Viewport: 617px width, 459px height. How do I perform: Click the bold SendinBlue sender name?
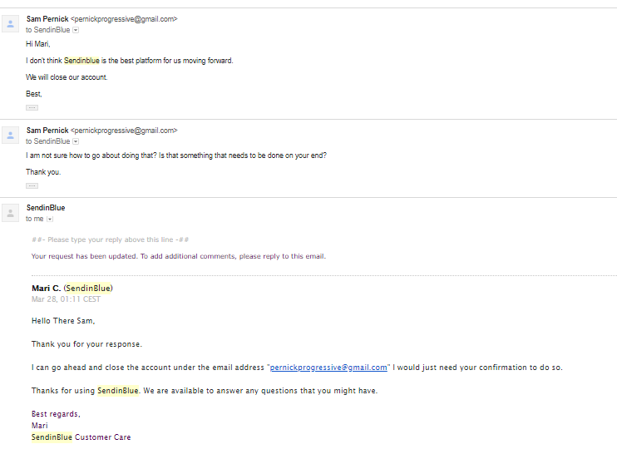click(x=46, y=208)
